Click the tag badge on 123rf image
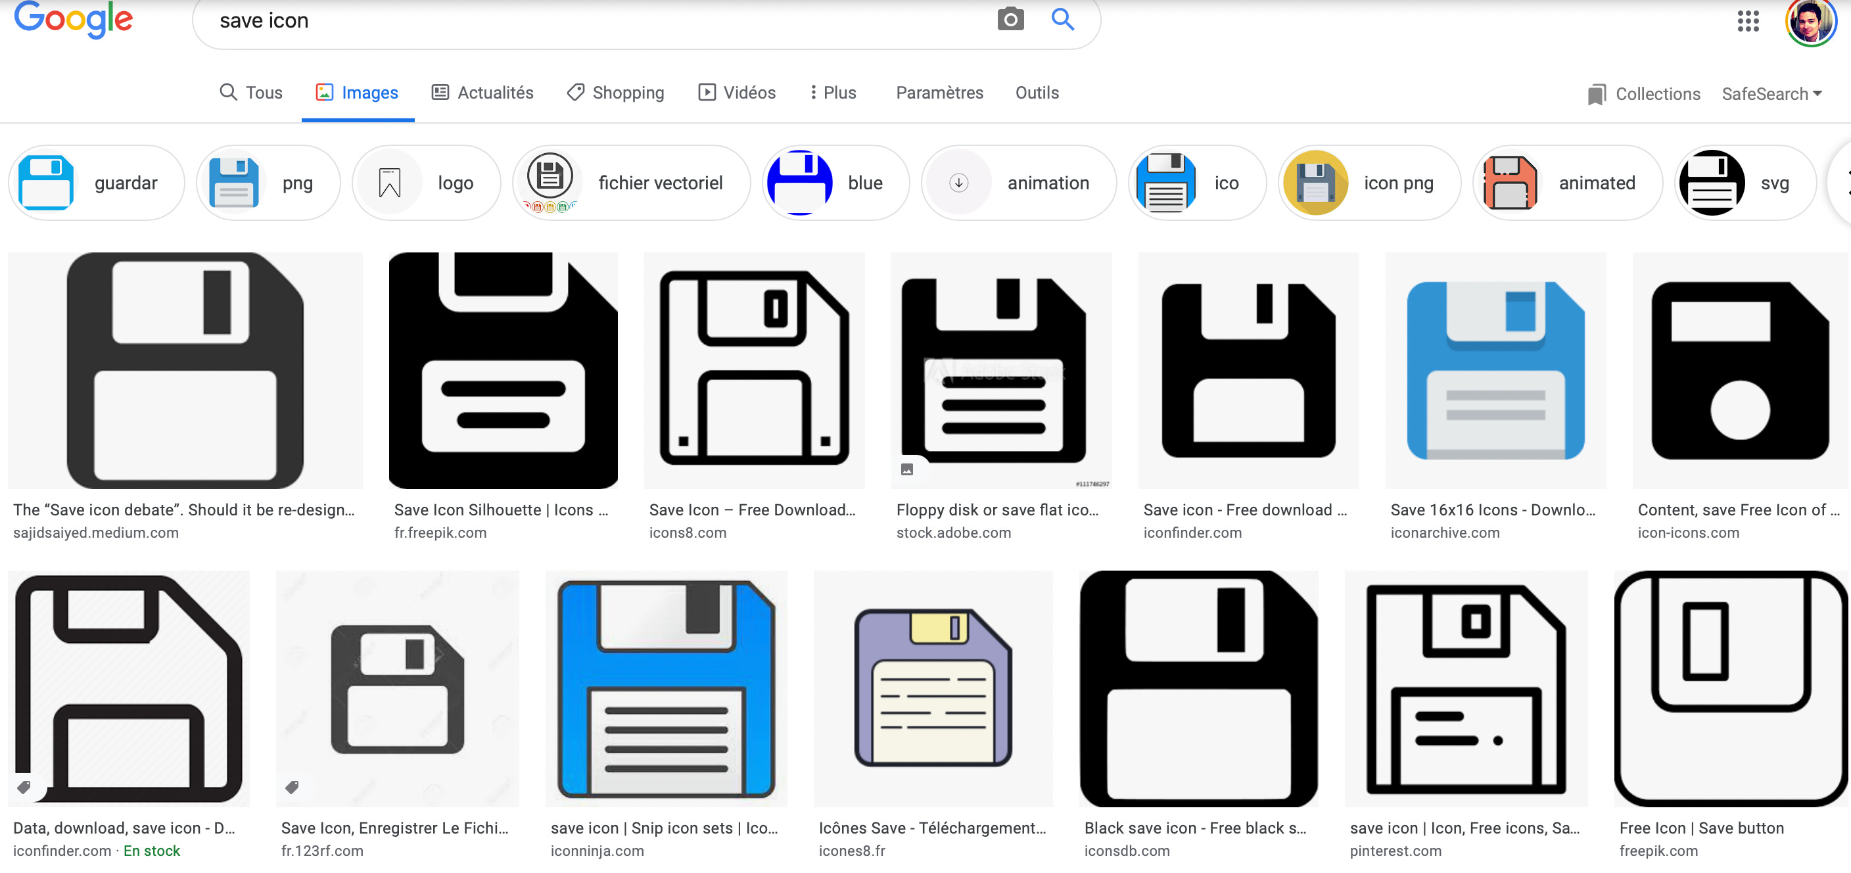The image size is (1851, 873). [292, 787]
